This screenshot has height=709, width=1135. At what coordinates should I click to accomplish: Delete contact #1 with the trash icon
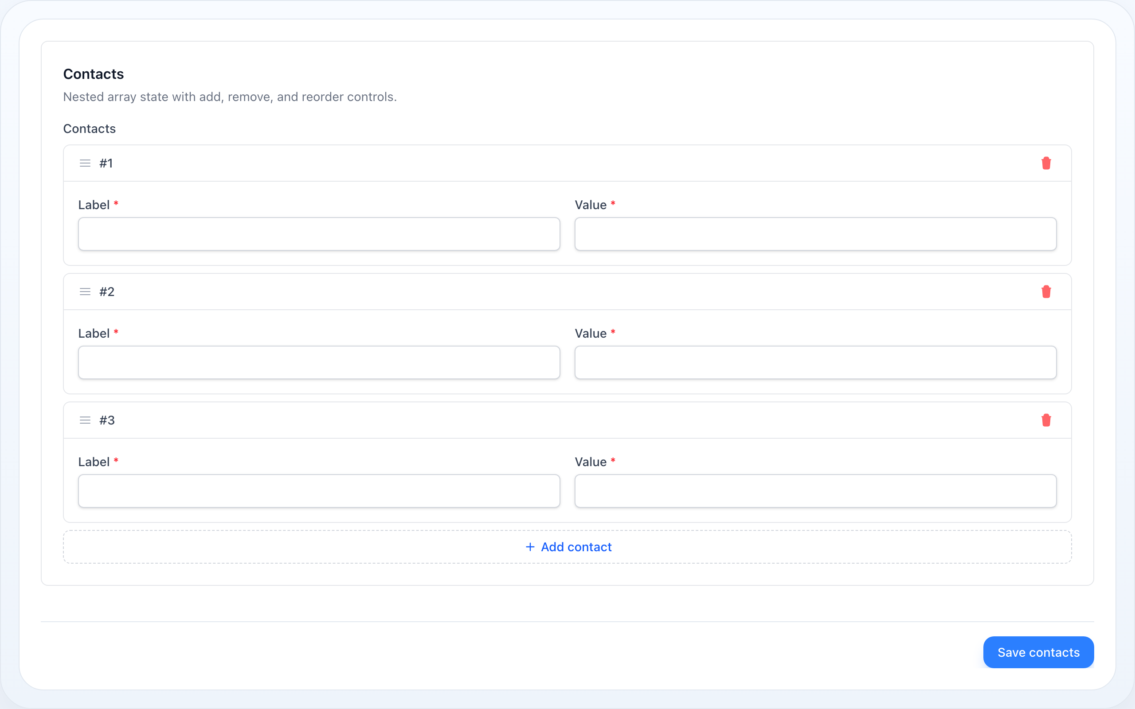pos(1046,163)
